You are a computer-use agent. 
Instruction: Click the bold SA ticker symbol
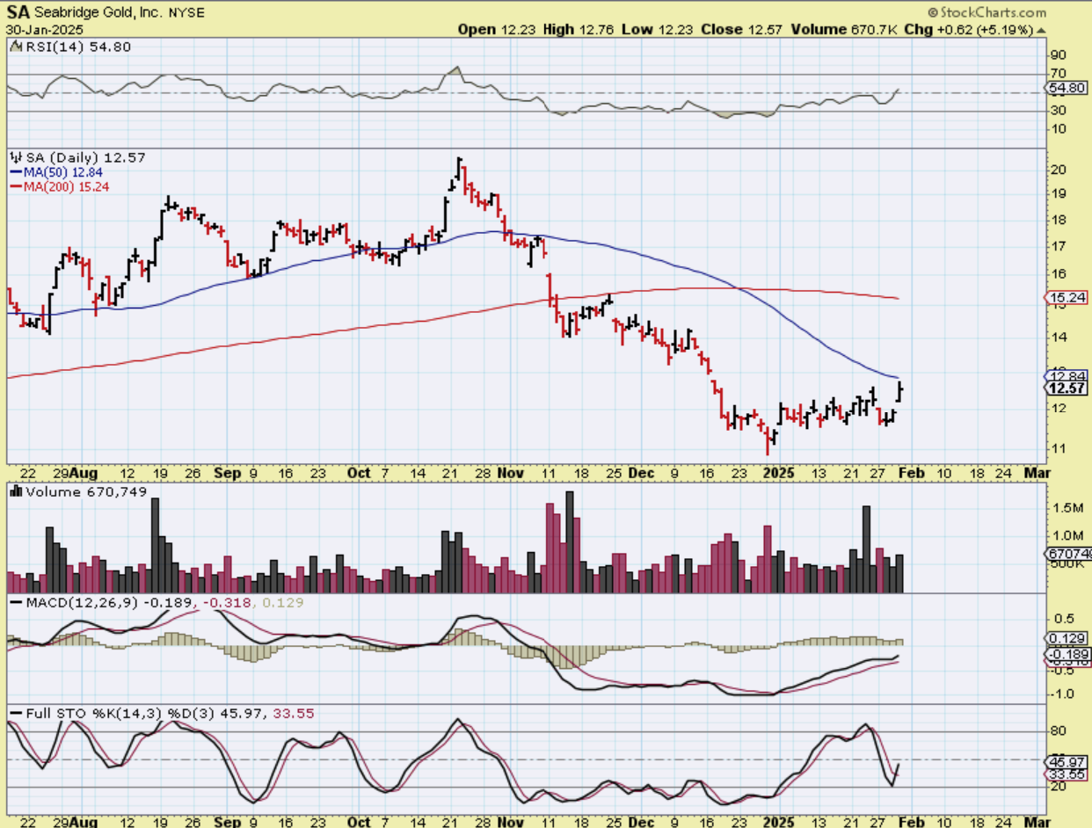18,13
